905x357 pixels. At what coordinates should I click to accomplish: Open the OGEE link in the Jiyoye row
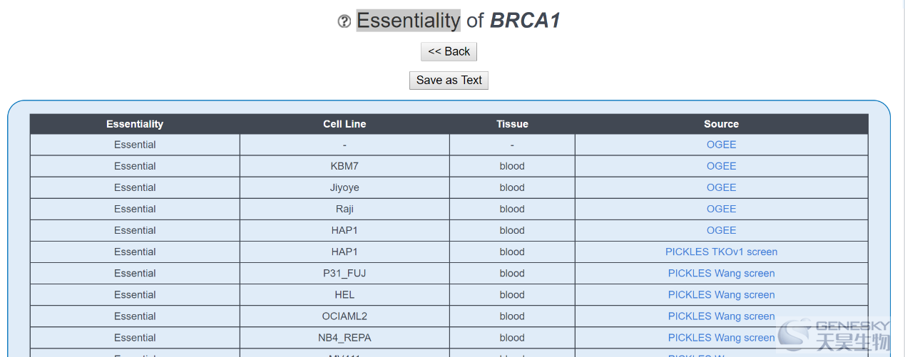coord(721,187)
